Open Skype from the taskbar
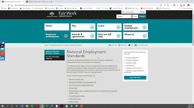Screen dimensions: 194x108 click(72, 106)
